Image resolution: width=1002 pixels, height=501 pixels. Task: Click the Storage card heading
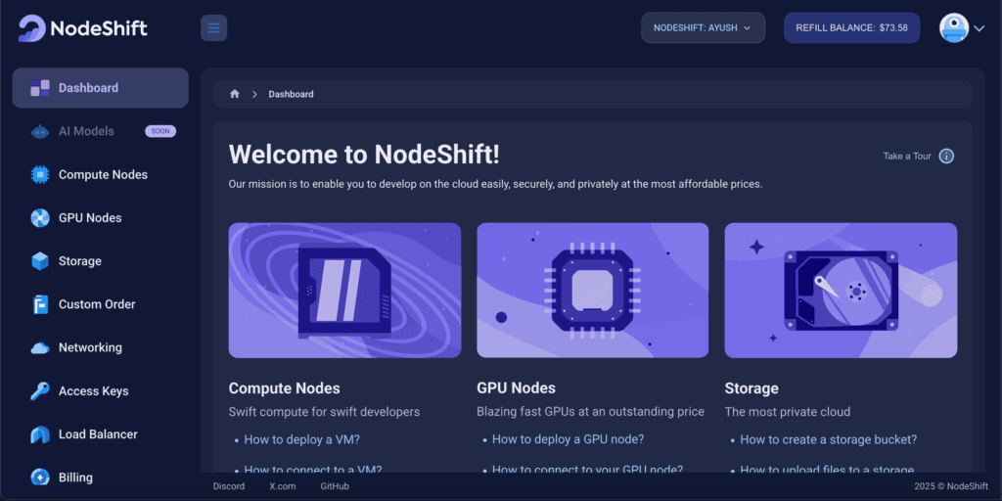click(x=751, y=388)
